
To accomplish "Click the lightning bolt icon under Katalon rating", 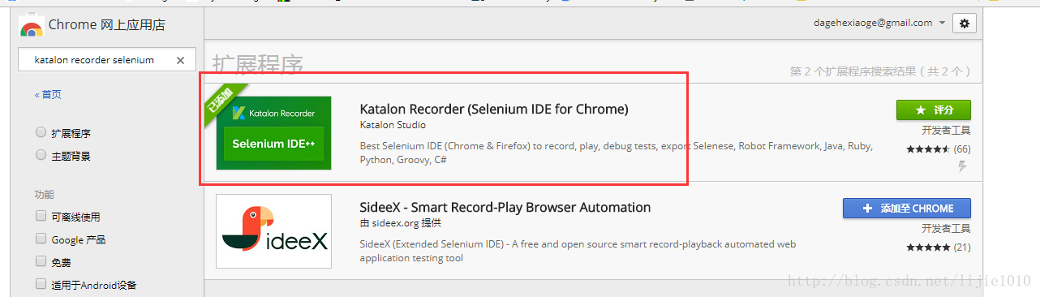I will coord(963,166).
